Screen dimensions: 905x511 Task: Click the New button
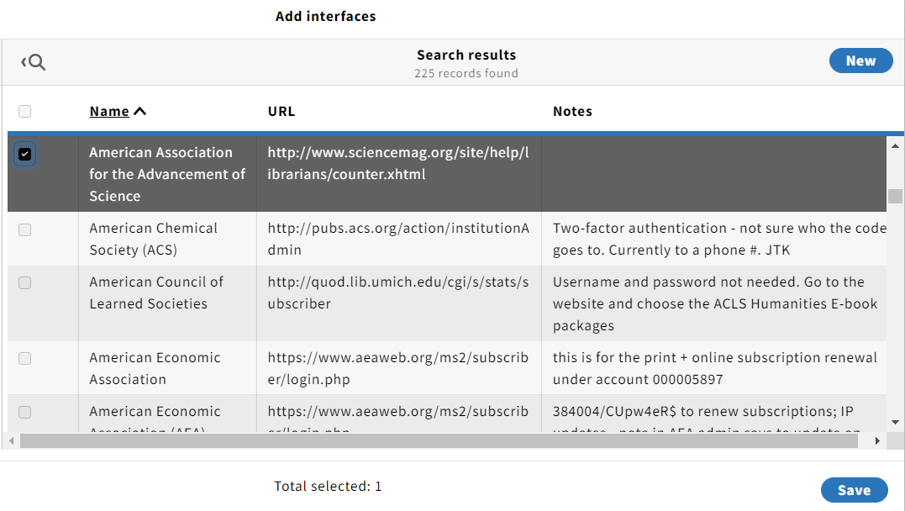pos(860,61)
